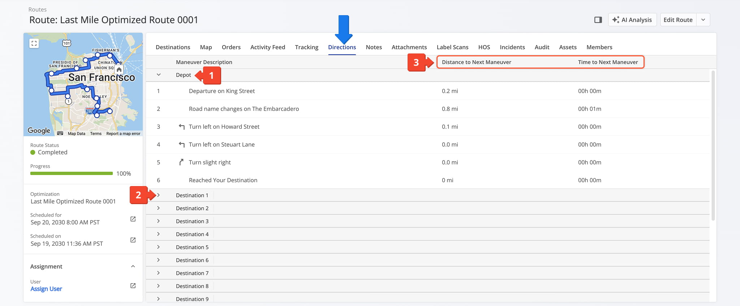
Task: Toggle the side panel layout icon
Action: 598,20
